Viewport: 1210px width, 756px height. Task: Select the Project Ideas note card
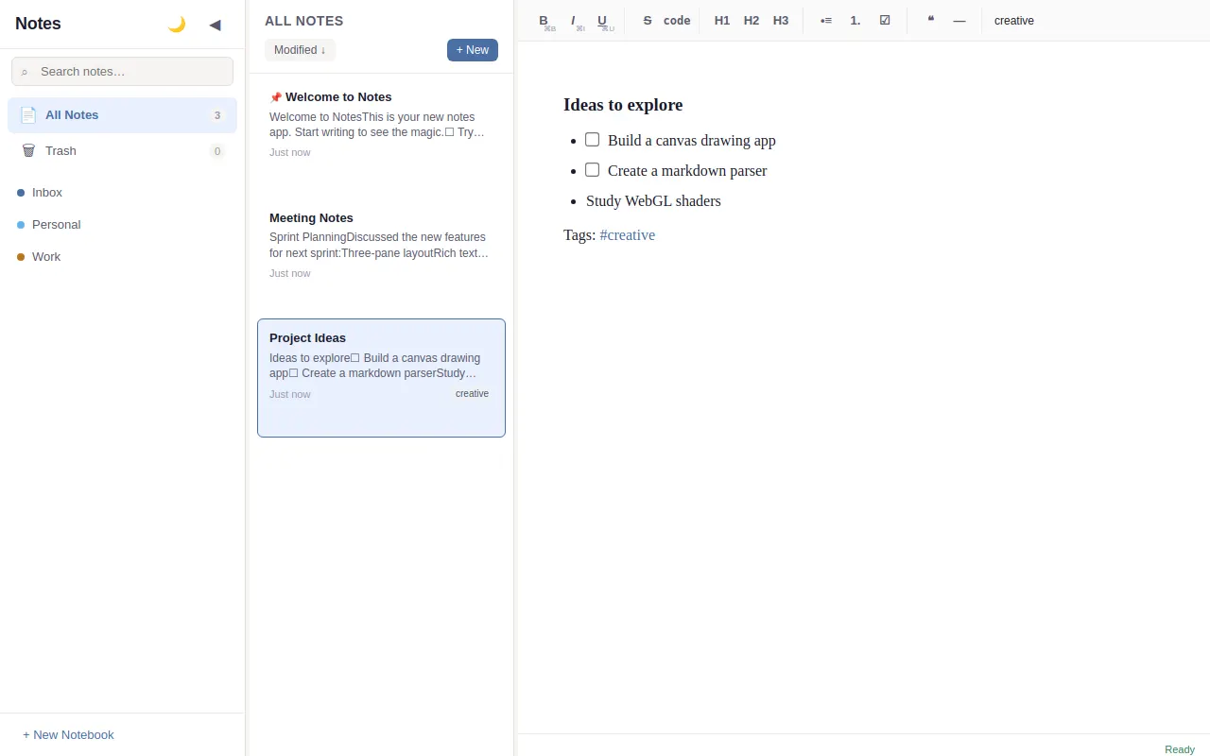coord(381,378)
